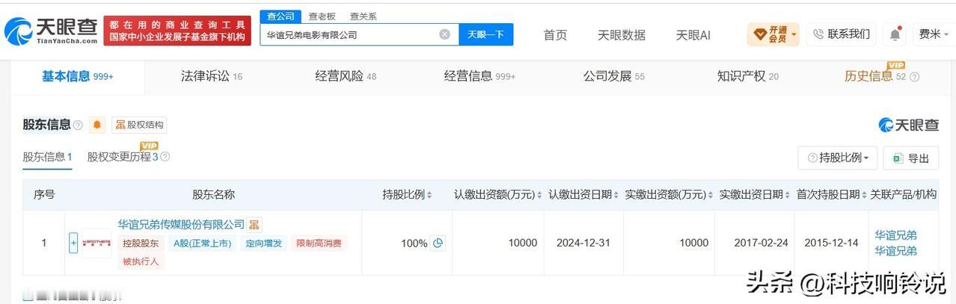The width and height of the screenshot is (956, 304).
Task: Click the 导出 export button
Action: (x=910, y=158)
